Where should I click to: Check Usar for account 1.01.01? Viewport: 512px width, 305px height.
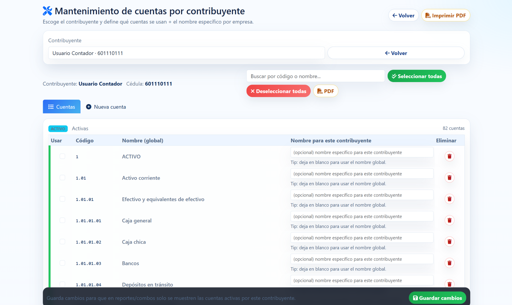tap(62, 199)
